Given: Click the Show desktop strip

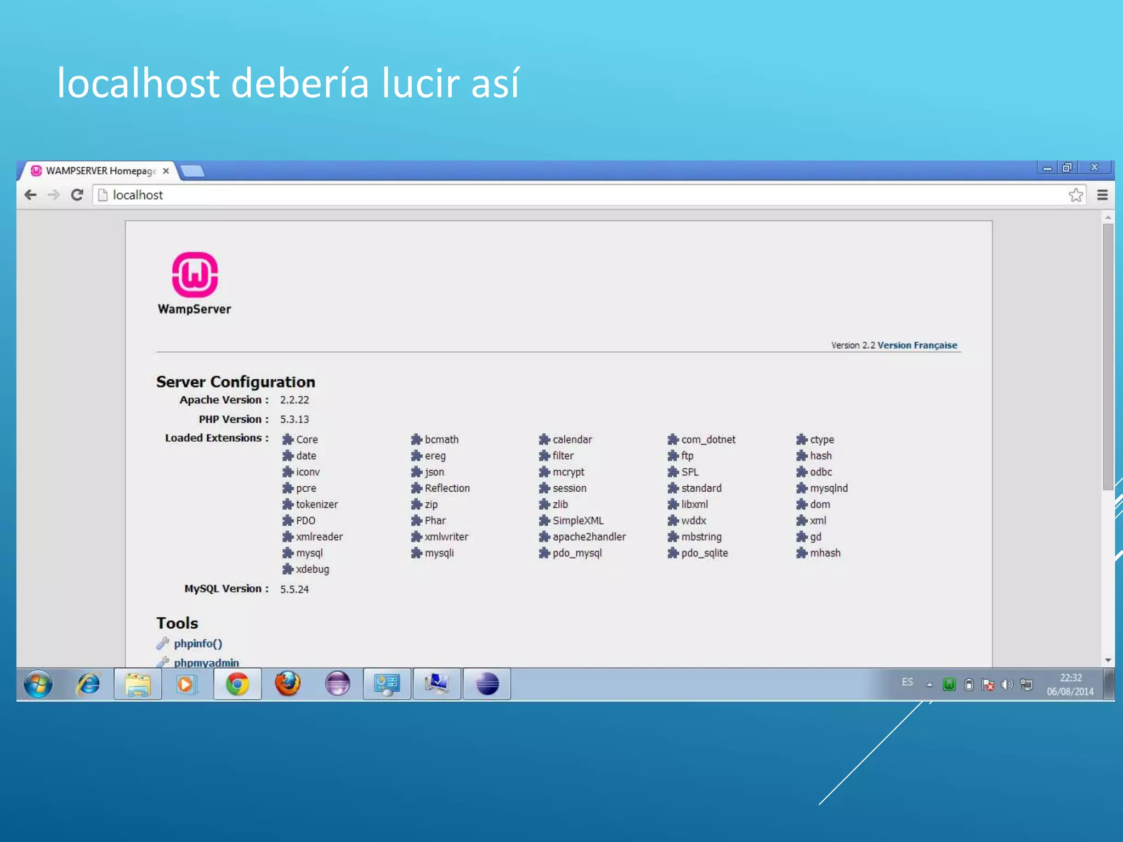Looking at the screenshot, I should pos(1109,684).
